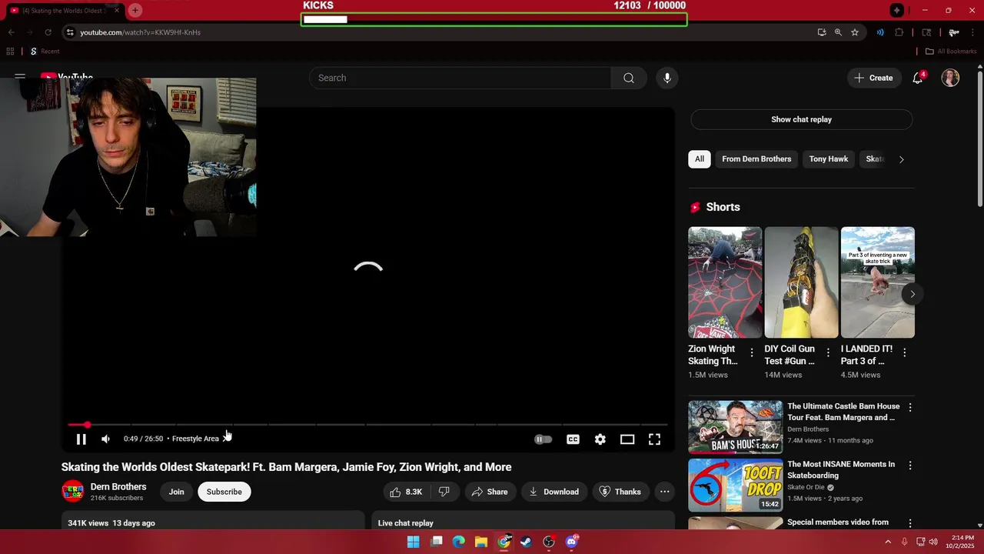Launch Steam from the taskbar
Viewport: 984px width, 554px height.
pos(526,542)
